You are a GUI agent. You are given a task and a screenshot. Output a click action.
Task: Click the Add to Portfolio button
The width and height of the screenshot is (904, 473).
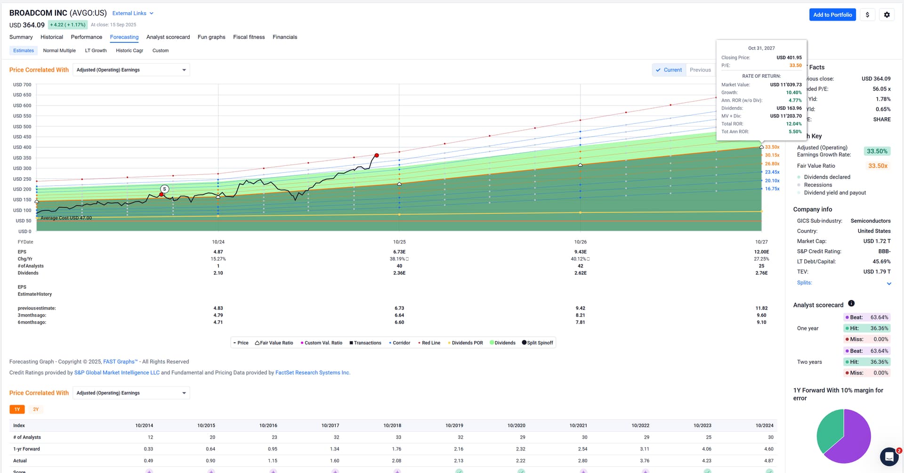click(832, 15)
